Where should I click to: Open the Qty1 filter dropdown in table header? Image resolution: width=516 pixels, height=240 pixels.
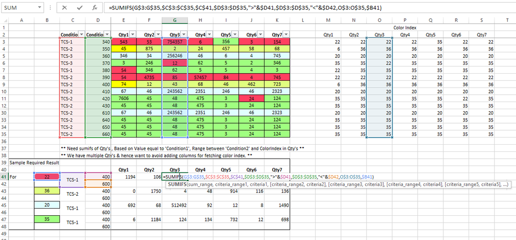[x=132, y=35]
